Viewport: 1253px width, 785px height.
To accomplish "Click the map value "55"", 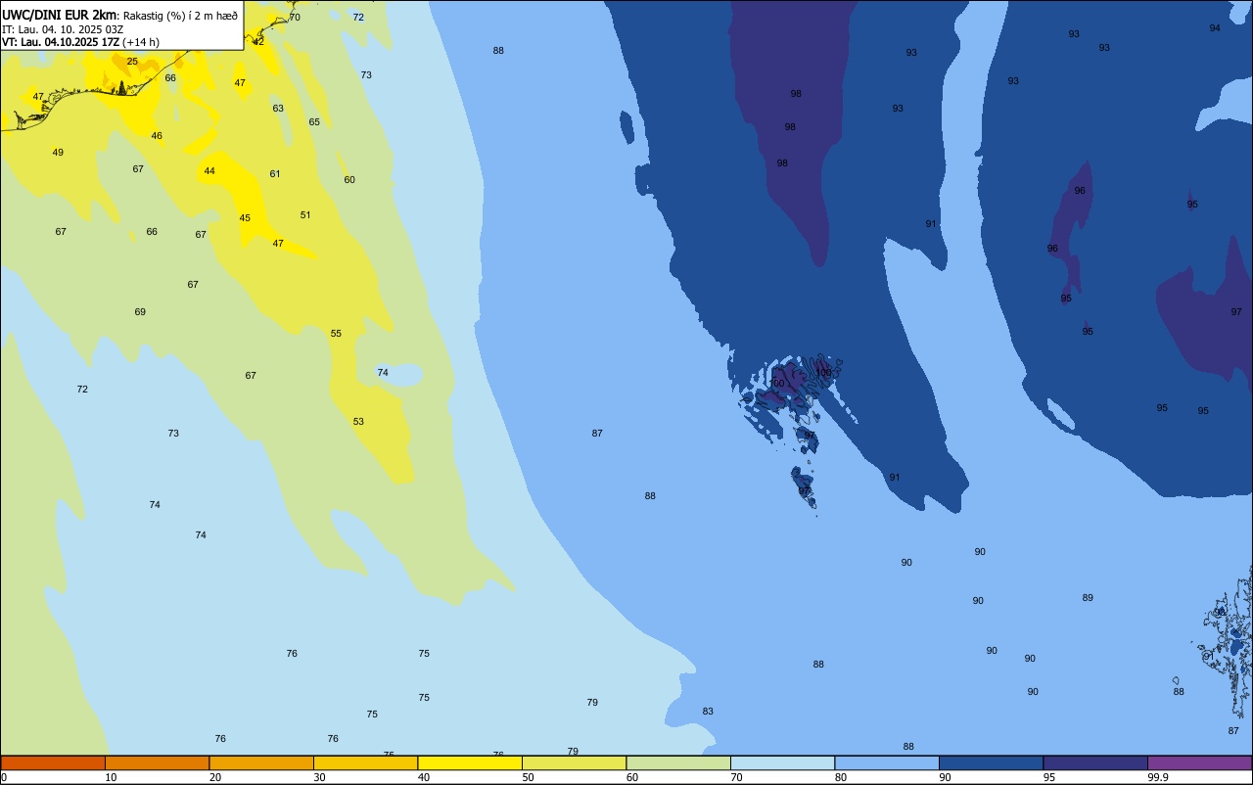I will point(336,334).
